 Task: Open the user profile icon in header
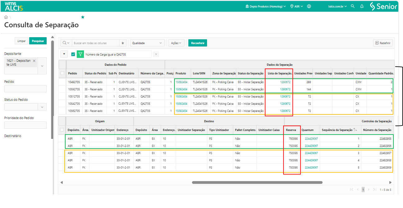coord(309,6)
